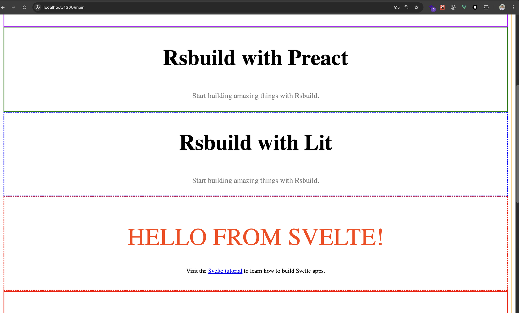Screen dimensions: 519x313
Task: Click the Lit section's "Start building amazing things" text
Action: (x=256, y=181)
